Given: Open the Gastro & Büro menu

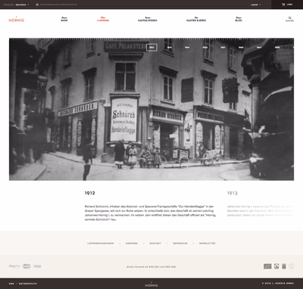Looking at the screenshot, I should [196, 19].
